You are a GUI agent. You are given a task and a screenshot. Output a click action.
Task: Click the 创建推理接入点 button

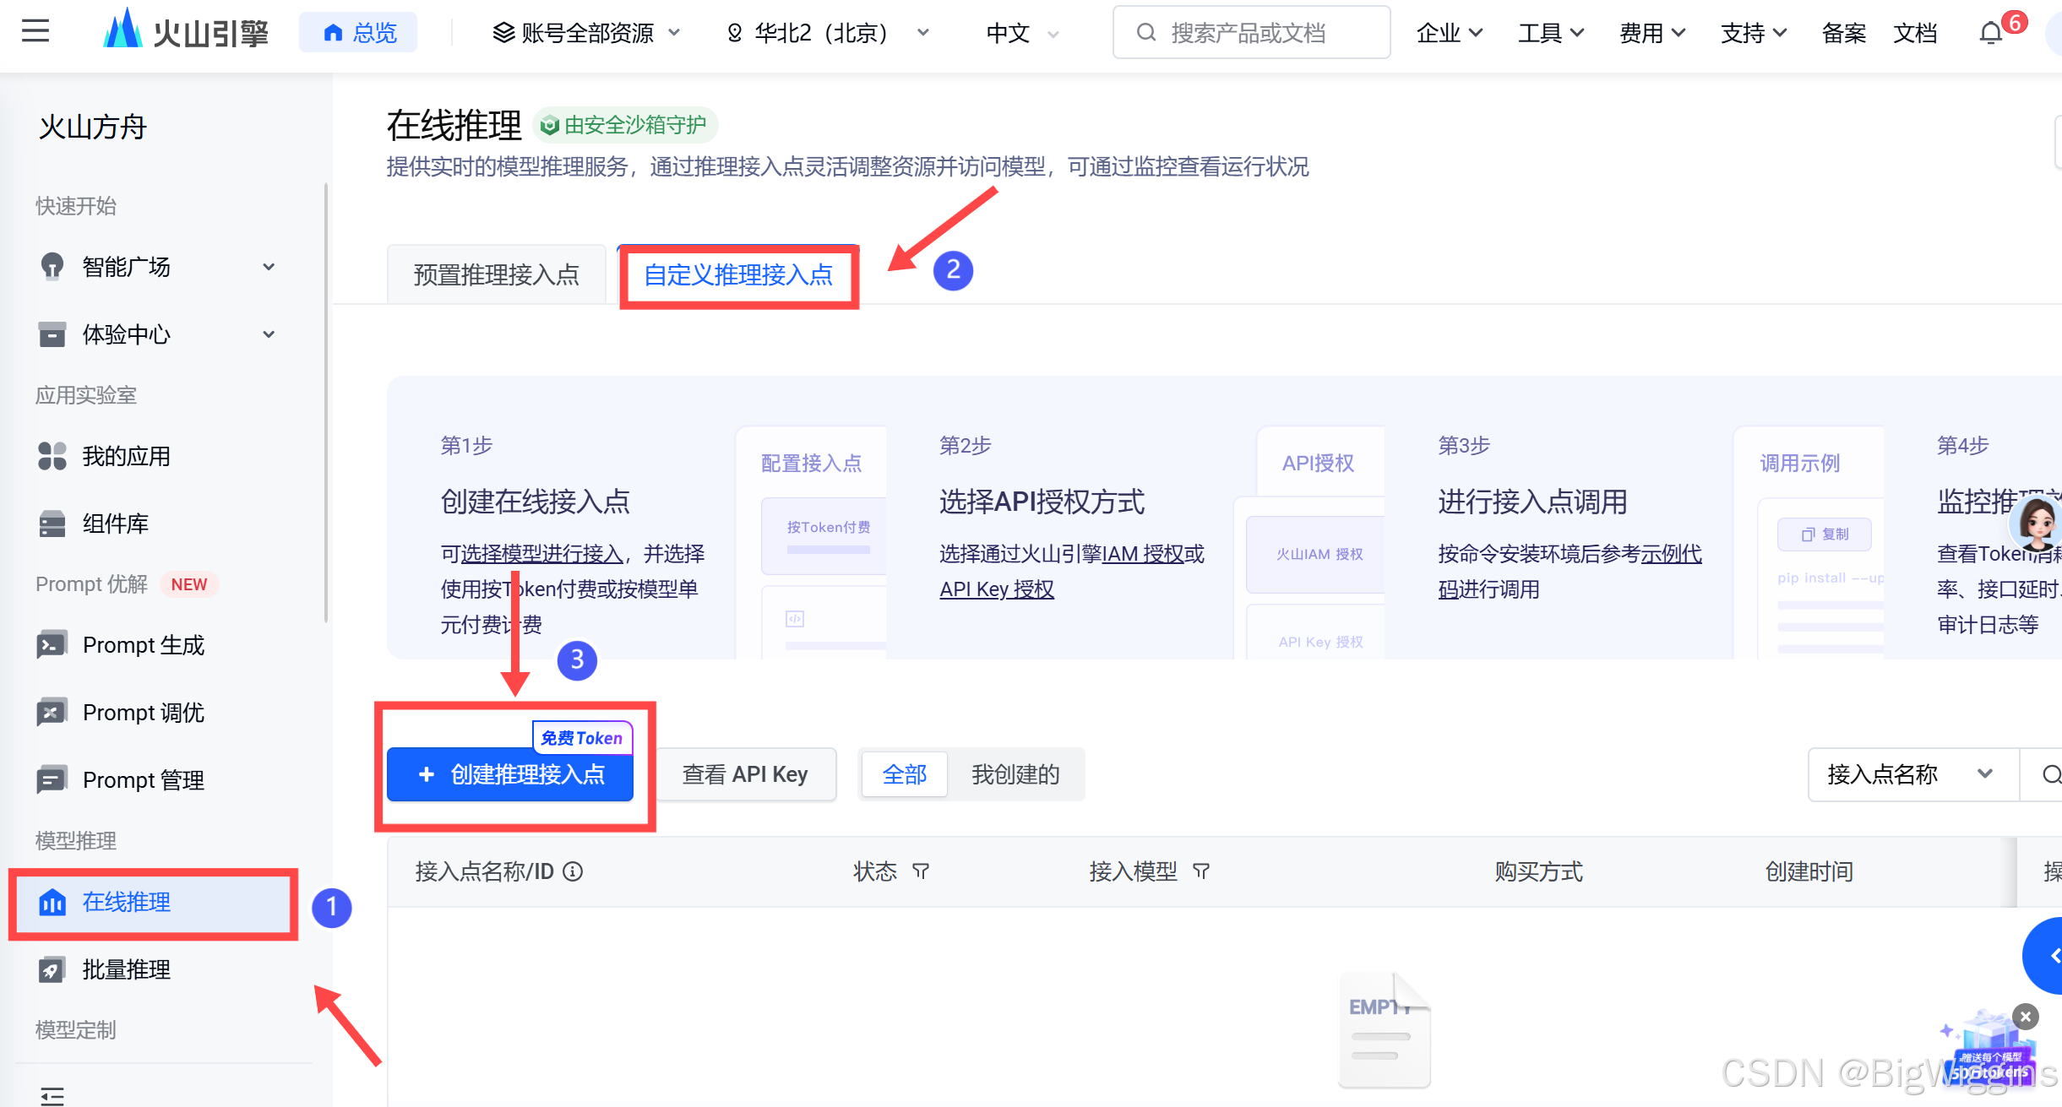(510, 774)
